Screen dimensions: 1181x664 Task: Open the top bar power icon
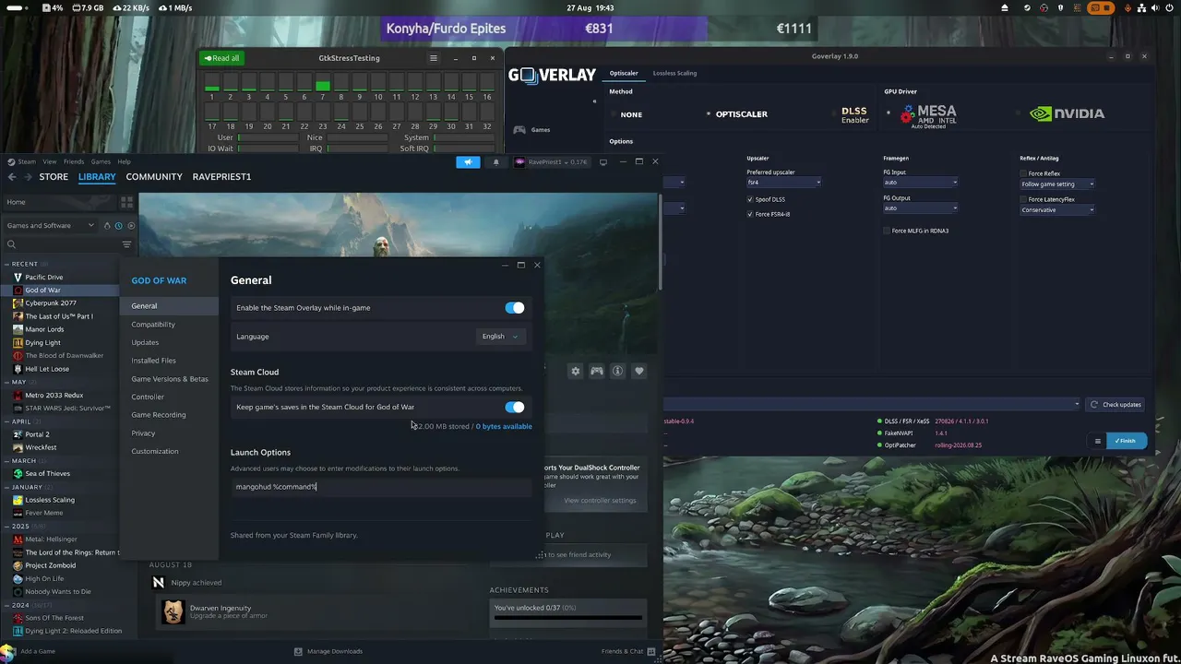(x=1170, y=7)
